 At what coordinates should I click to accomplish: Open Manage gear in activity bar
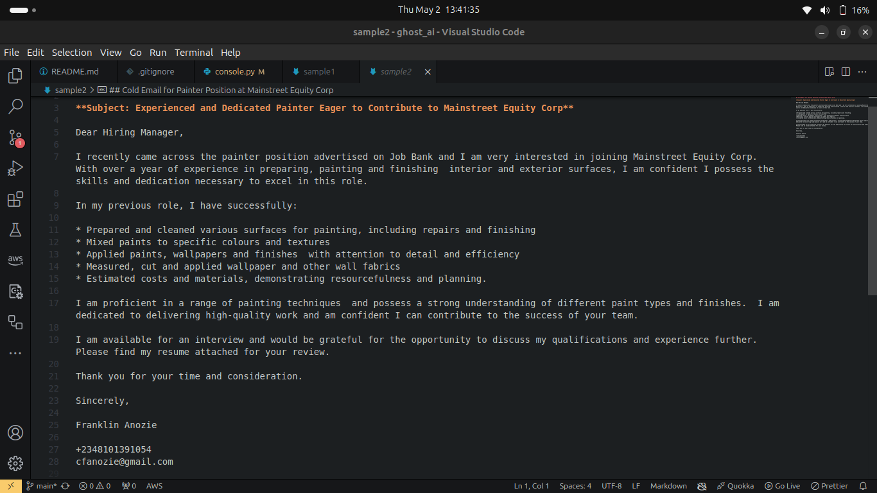15,463
